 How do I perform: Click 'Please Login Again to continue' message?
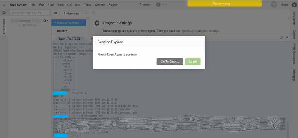click(x=117, y=55)
